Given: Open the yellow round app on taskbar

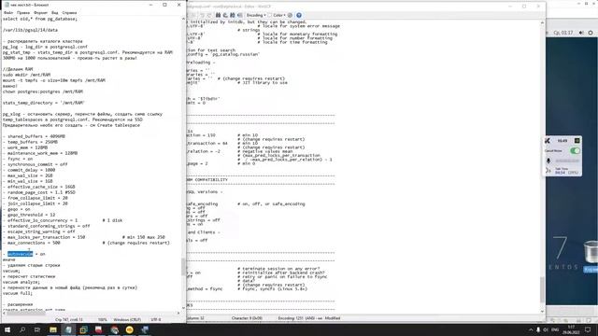Looking at the screenshot, I should [x=130, y=329].
